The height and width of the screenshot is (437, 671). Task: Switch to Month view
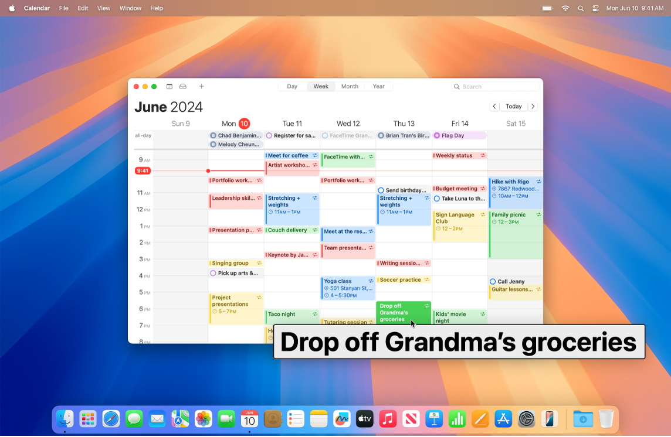pyautogui.click(x=350, y=86)
